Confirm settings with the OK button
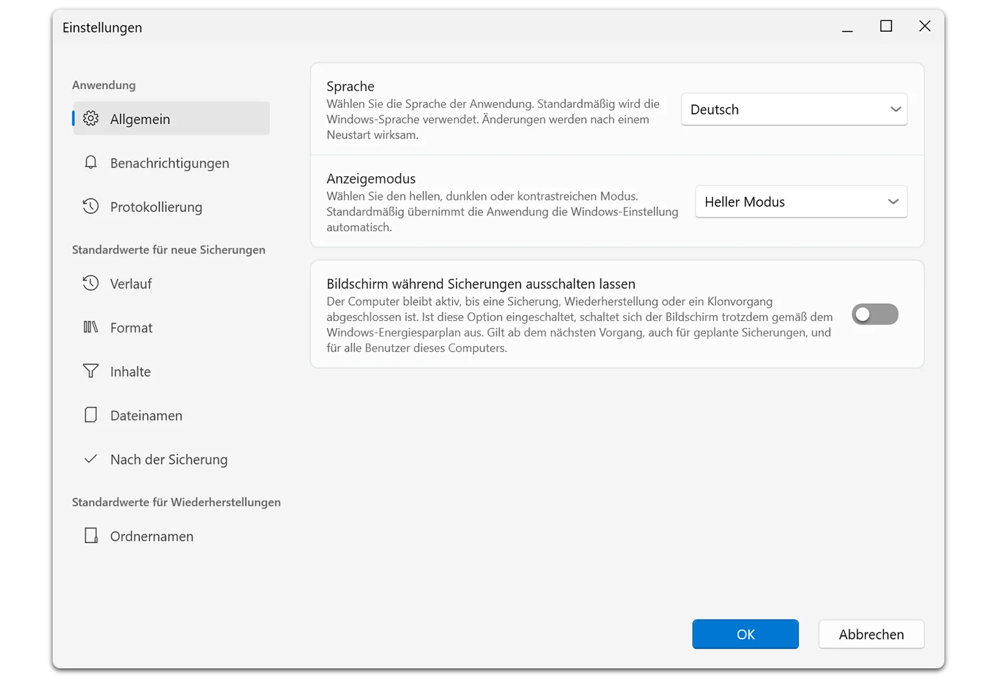997x678 pixels. point(746,634)
